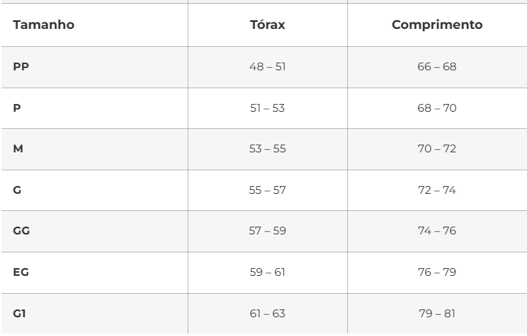Viewport: 527px width, 336px height.
Task: Click the 70 – 72 Comprimento value
Action: point(436,148)
